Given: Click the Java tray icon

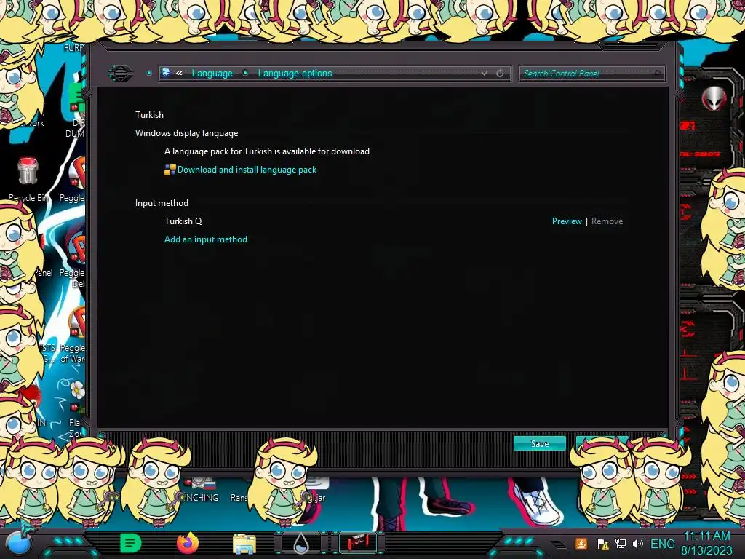Looking at the screenshot, I should [581, 543].
